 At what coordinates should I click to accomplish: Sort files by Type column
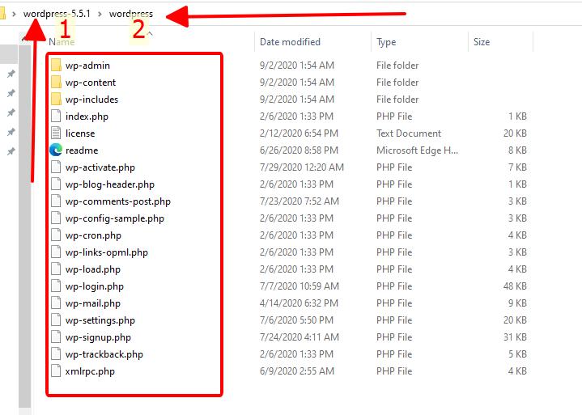[x=386, y=42]
